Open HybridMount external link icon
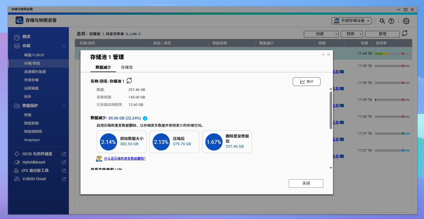The width and height of the screenshot is (424, 219). pos(64,162)
